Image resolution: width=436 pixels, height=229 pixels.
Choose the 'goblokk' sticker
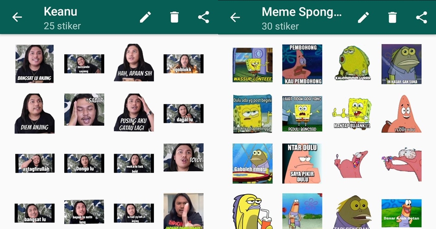(184, 64)
